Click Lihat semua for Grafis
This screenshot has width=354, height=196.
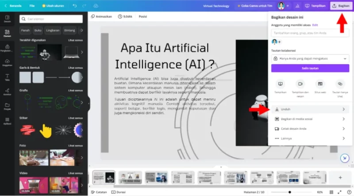click(x=75, y=90)
